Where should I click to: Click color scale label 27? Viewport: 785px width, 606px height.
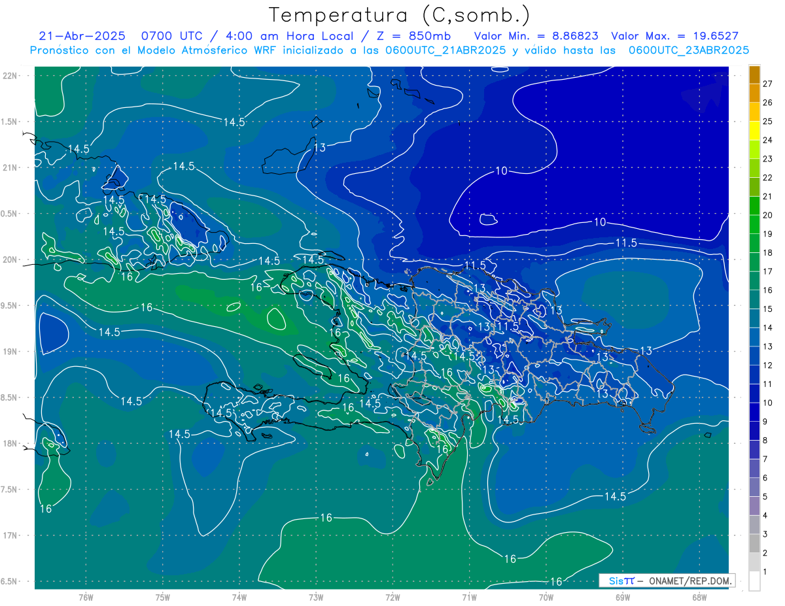[768, 84]
